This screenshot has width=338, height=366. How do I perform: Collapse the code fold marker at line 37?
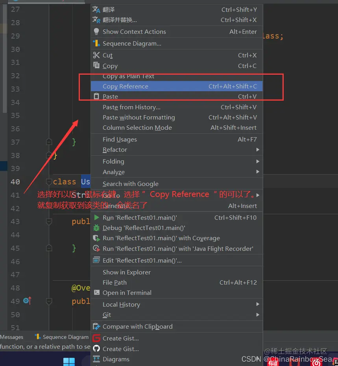(x=49, y=142)
